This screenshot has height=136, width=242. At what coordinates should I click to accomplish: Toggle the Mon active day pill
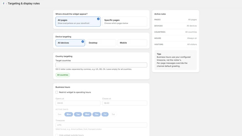[69, 114]
